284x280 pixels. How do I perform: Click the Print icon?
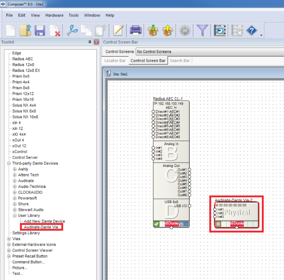(x=135, y=30)
